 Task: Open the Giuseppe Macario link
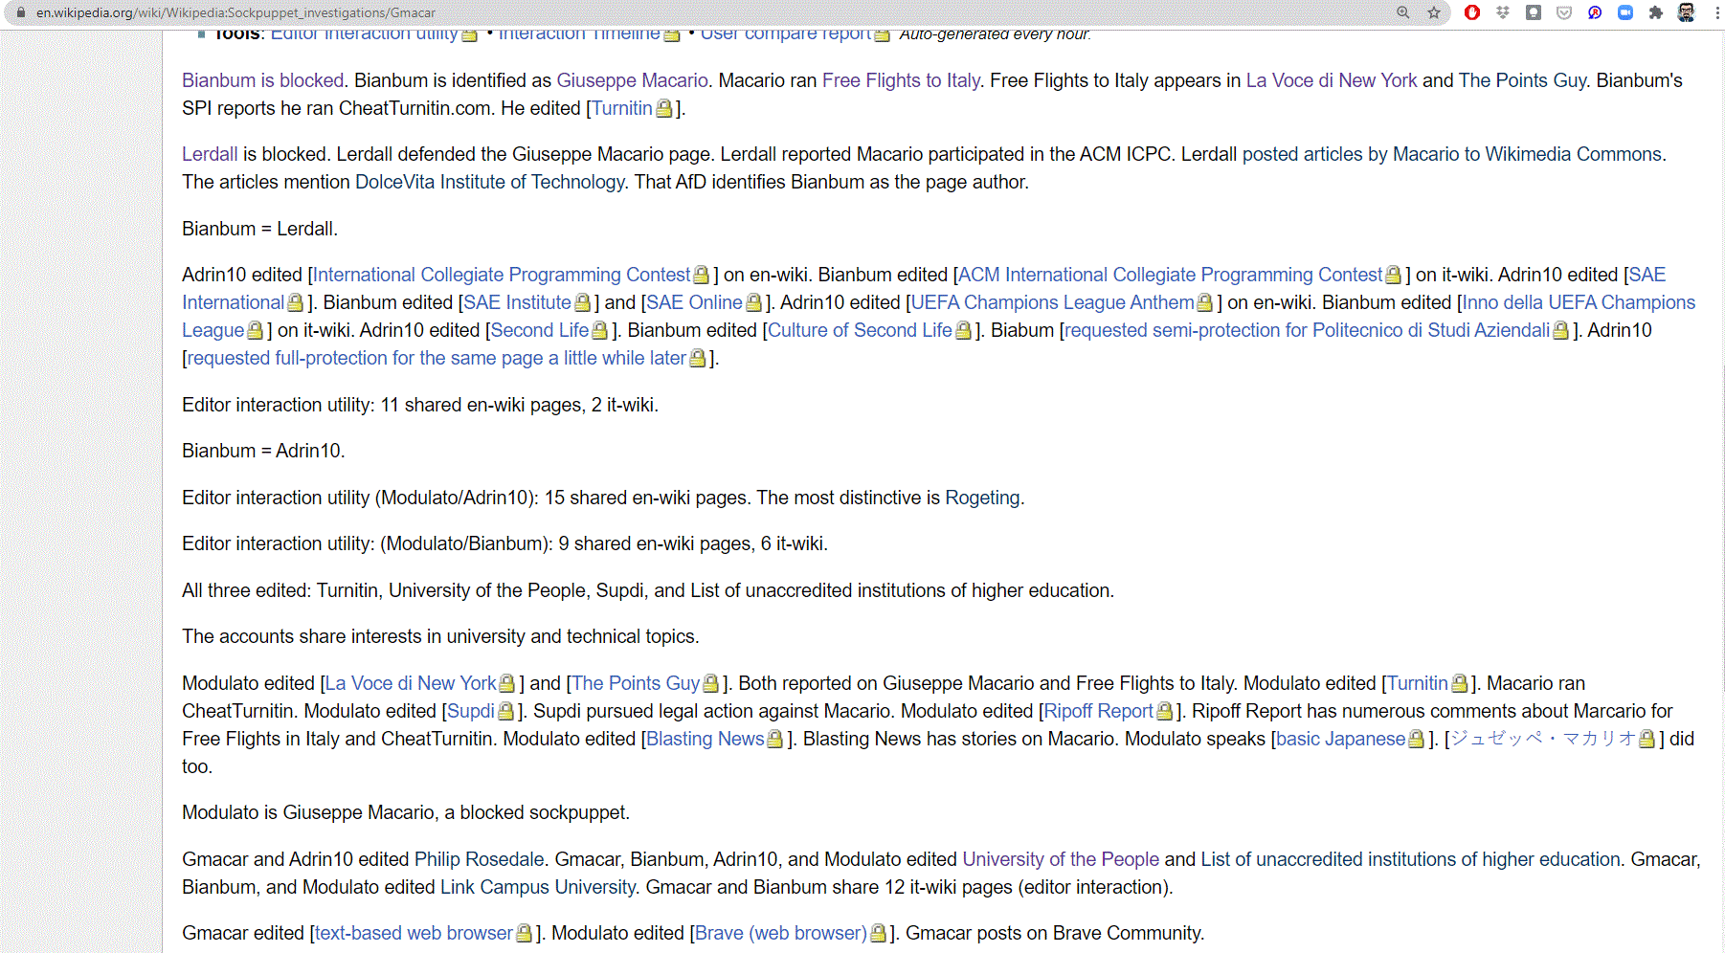click(633, 80)
